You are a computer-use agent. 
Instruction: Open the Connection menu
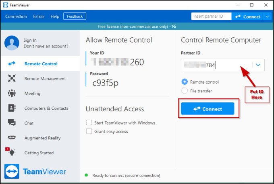coord(16,16)
